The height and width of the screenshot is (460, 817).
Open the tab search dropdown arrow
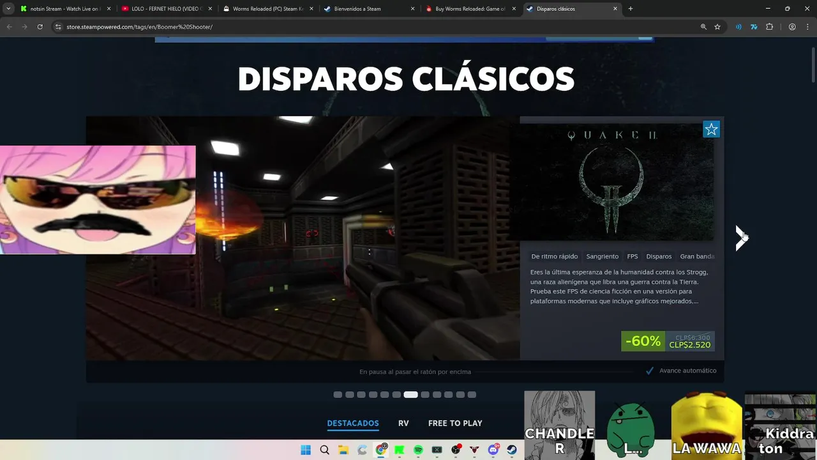pos(8,9)
